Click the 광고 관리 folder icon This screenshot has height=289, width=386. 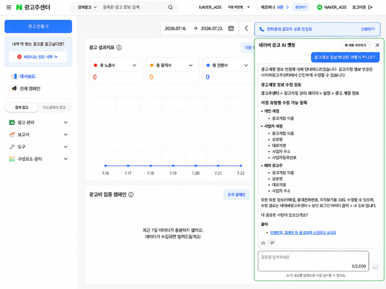pyautogui.click(x=12, y=122)
